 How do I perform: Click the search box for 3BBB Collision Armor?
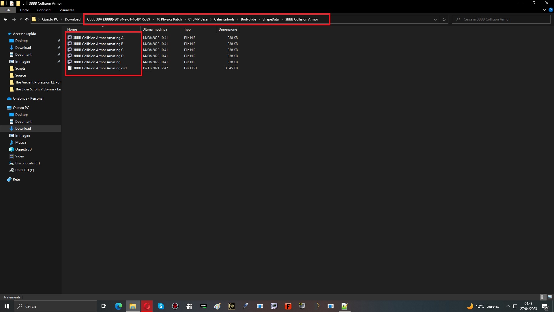pyautogui.click(x=501, y=19)
